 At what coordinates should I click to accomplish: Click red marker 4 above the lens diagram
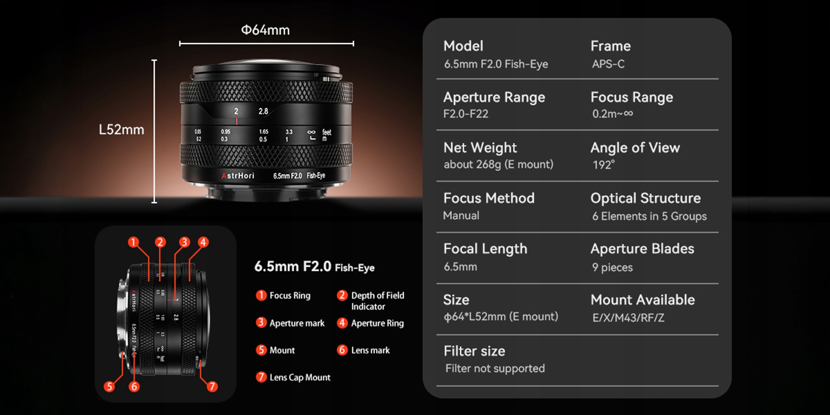[x=203, y=242]
